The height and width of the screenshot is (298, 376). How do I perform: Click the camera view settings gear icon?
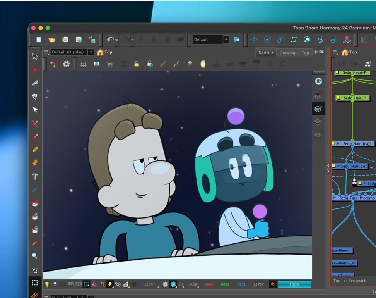[x=66, y=64]
